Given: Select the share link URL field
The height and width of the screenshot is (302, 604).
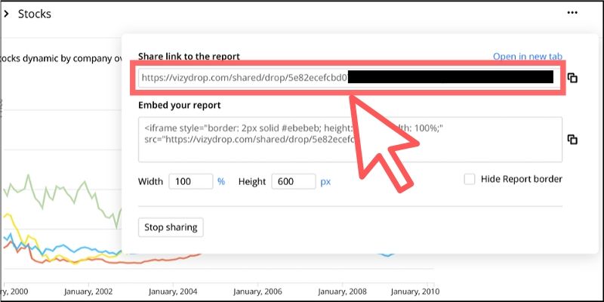Looking at the screenshot, I should (349, 78).
